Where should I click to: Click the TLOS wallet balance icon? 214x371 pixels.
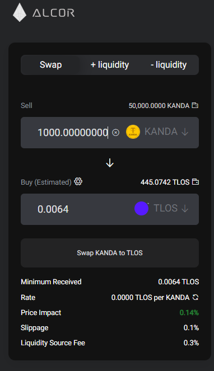pos(196,182)
